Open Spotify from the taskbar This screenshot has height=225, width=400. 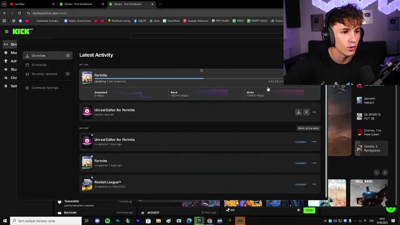click(107, 221)
